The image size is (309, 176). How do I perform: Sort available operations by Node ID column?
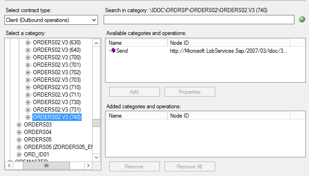pyautogui.click(x=229, y=43)
